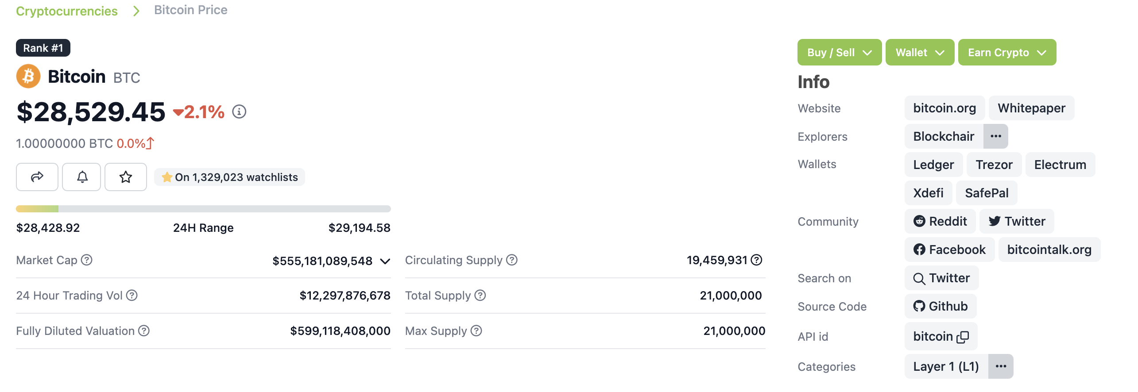Click the 24H Range progress bar
The width and height of the screenshot is (1138, 392).
203,209
